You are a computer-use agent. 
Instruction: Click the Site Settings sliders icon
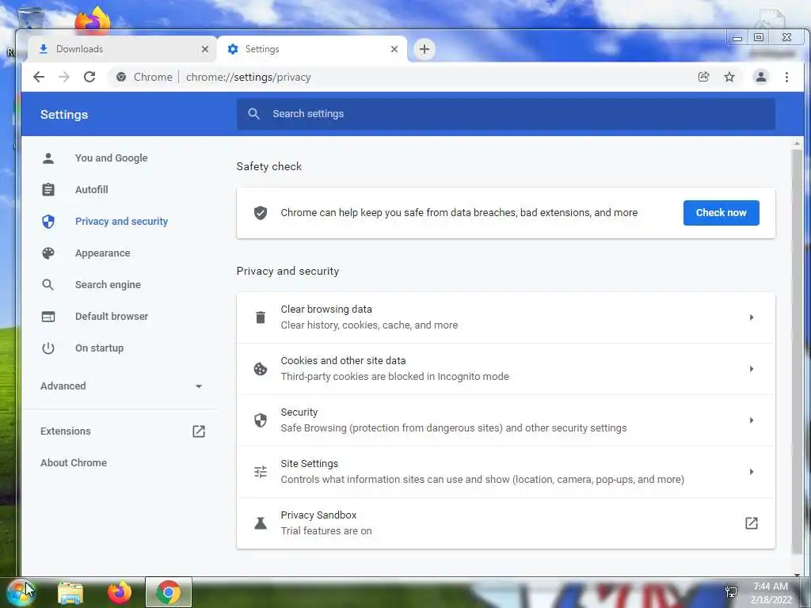pos(261,472)
